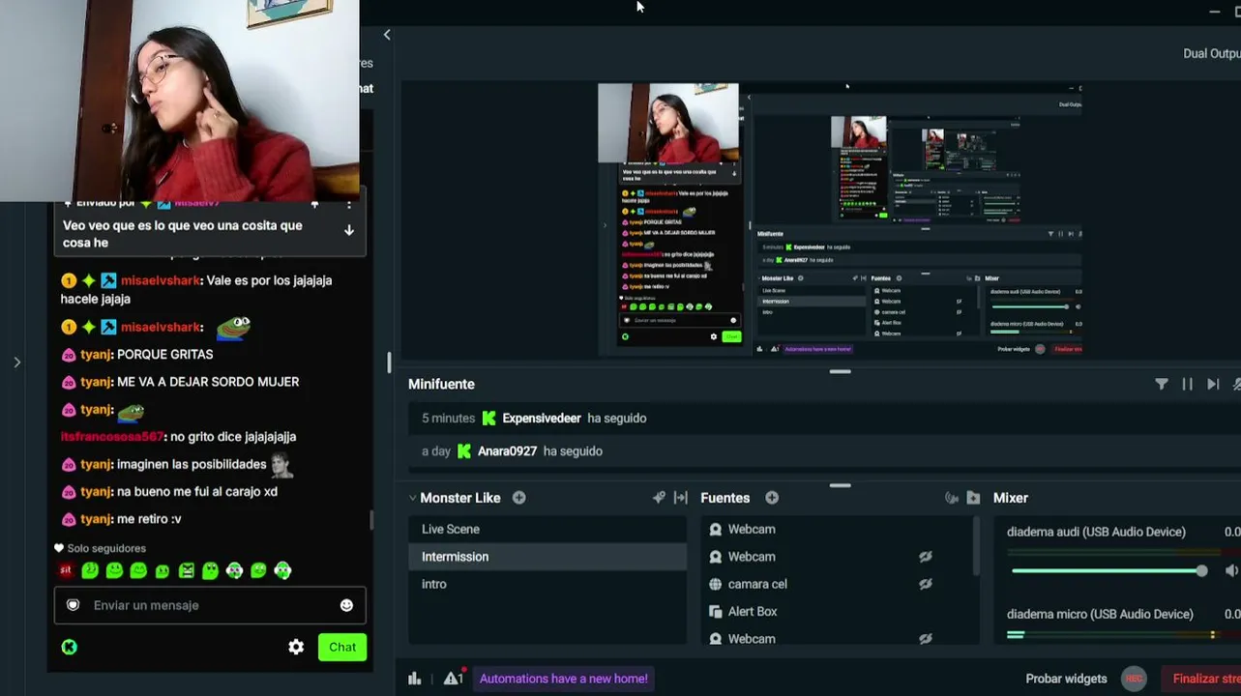Image resolution: width=1241 pixels, height=696 pixels.
Task: Click the Kick logo below the chat input
Action: [x=70, y=648]
